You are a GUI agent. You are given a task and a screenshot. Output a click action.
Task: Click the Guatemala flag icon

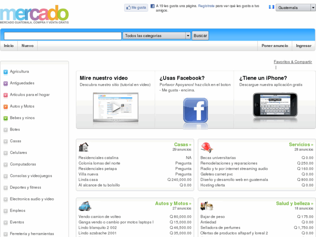pos(272,7)
